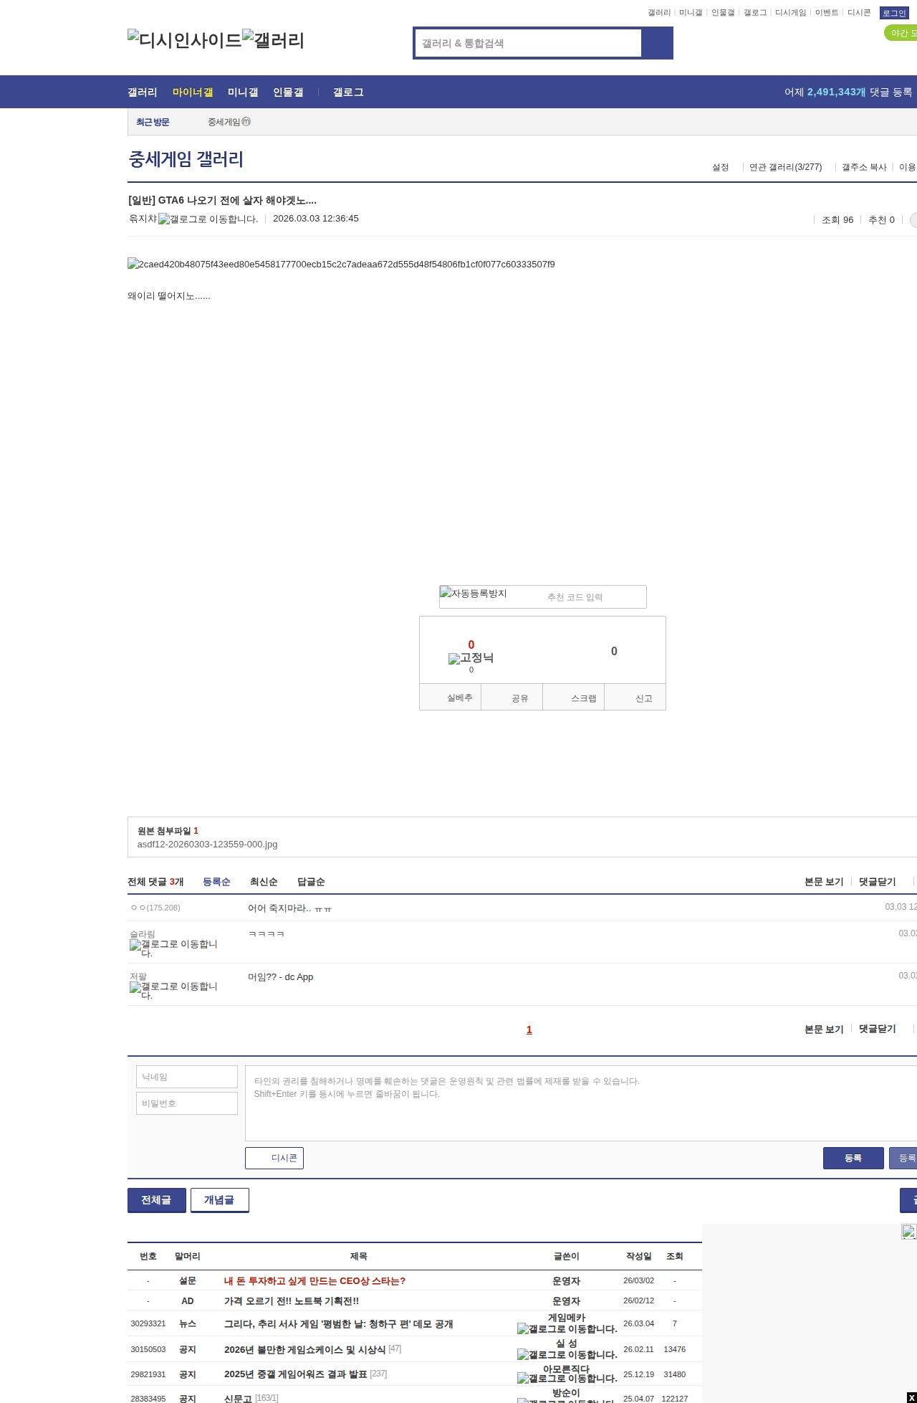Click the 고정닉 icon in the recommend box
This screenshot has height=1403, width=917.
point(471,658)
